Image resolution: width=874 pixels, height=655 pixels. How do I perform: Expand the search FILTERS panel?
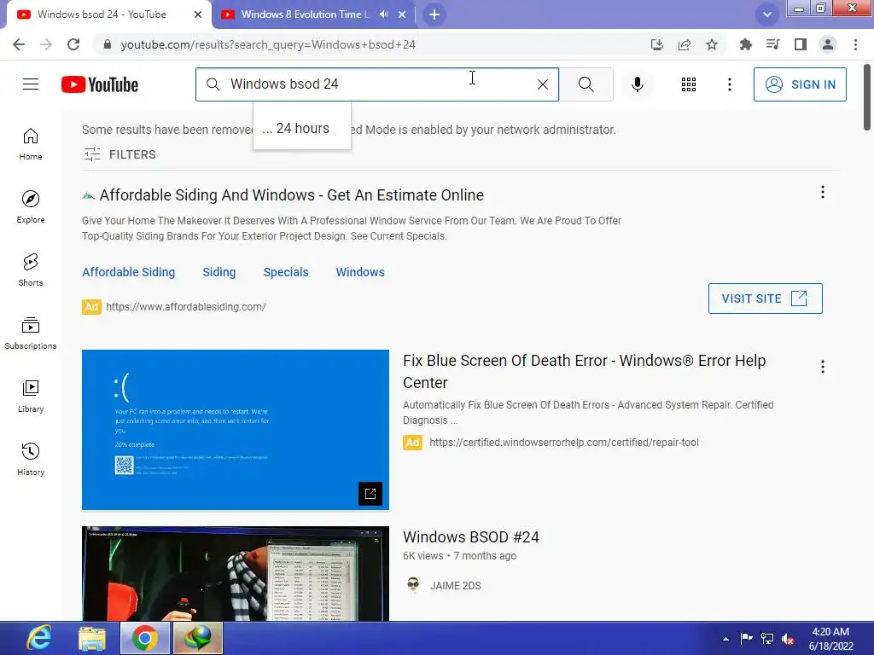tap(119, 154)
